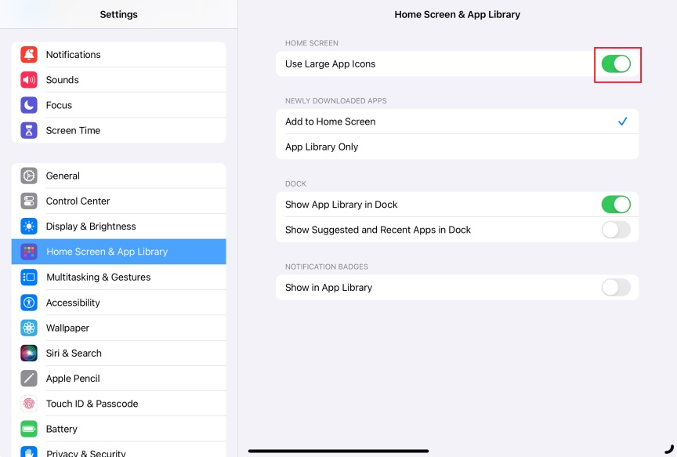Viewport: 677px width, 457px height.
Task: Choose Add to Home Screen option
Action: coord(457,122)
